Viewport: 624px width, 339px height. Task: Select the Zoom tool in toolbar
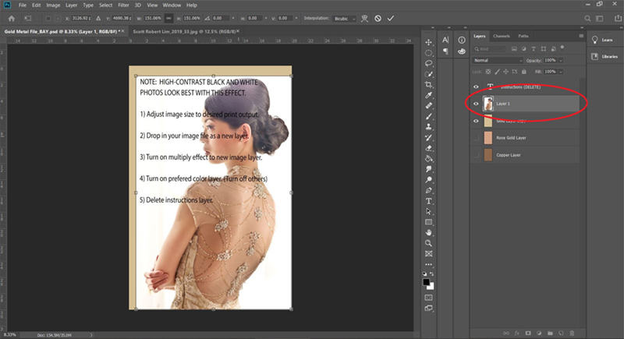pos(428,243)
